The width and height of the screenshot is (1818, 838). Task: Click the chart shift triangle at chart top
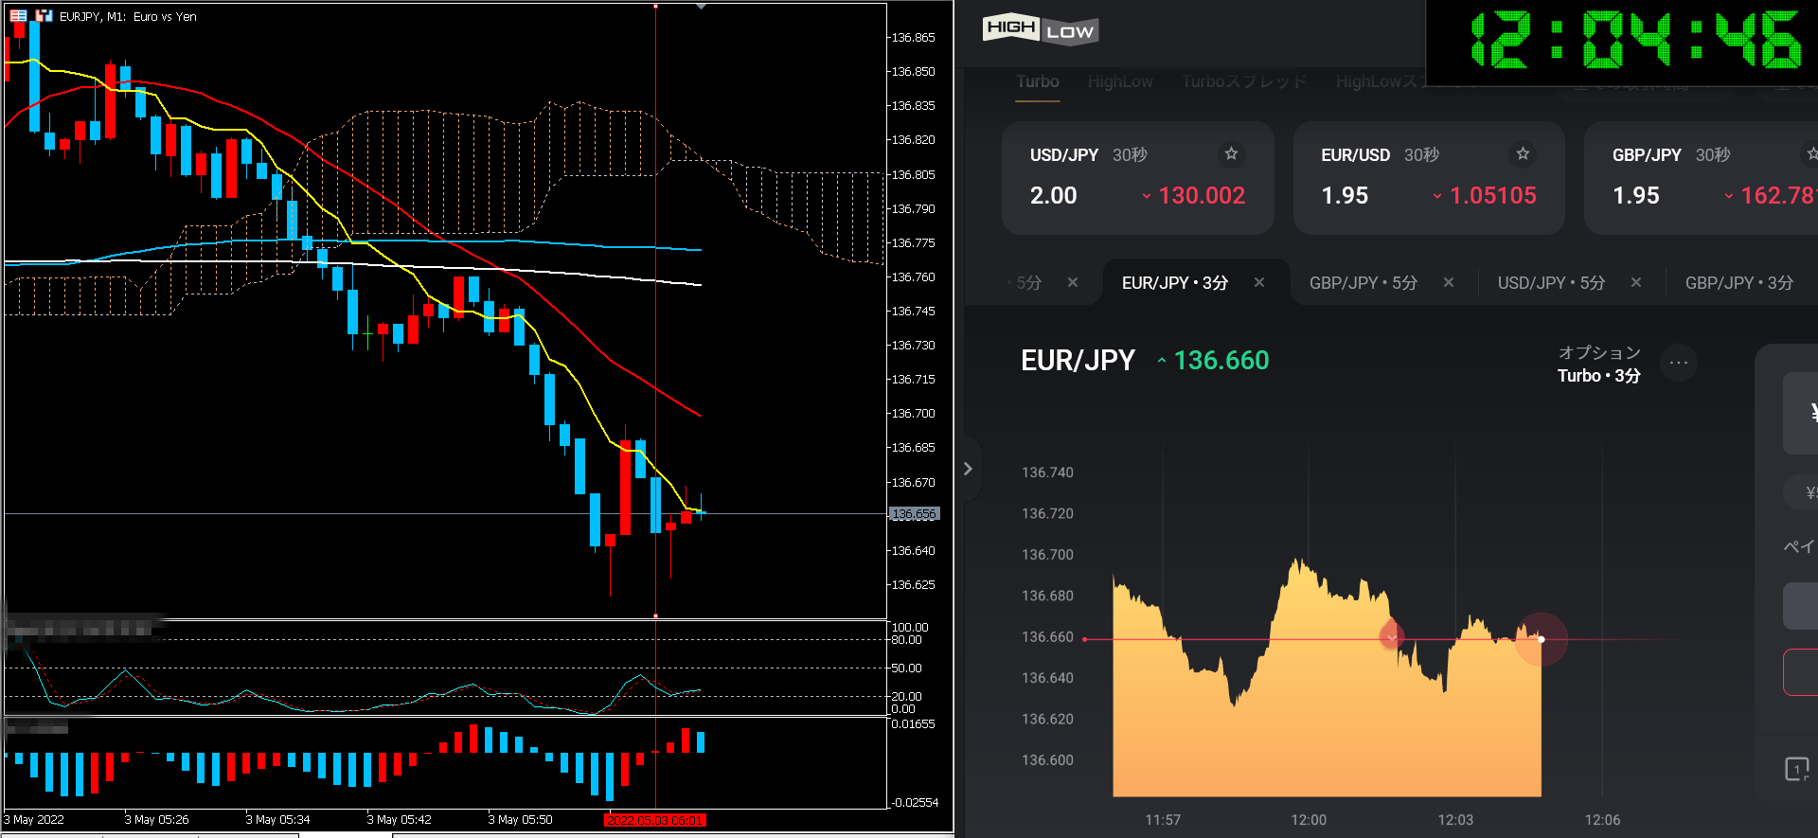tap(701, 7)
